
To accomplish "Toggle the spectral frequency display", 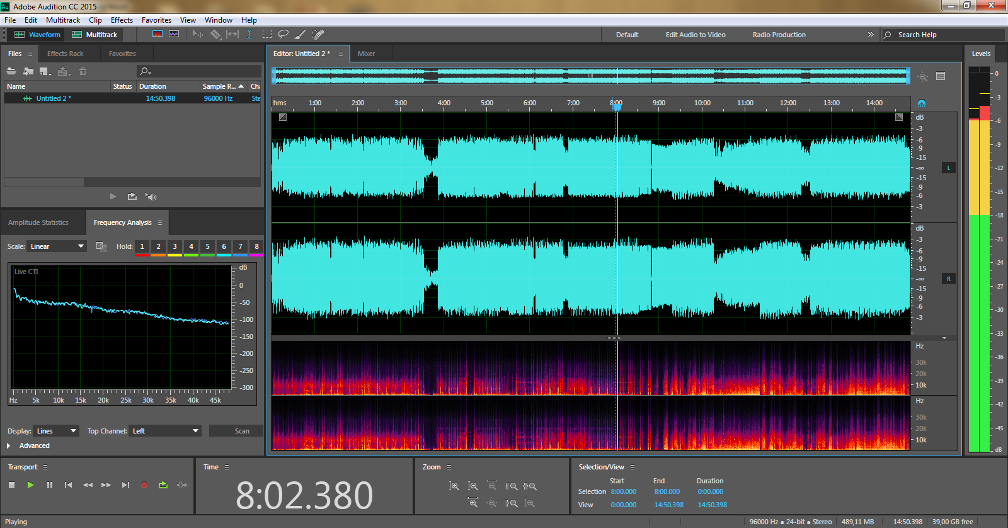I will 157,34.
